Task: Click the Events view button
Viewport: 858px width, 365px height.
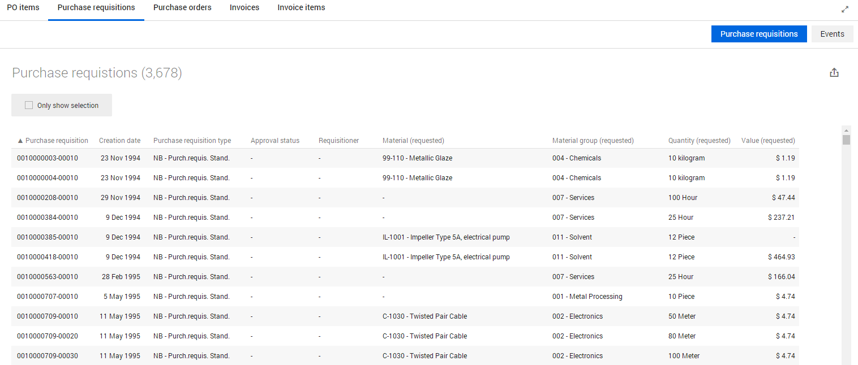Action: 832,34
